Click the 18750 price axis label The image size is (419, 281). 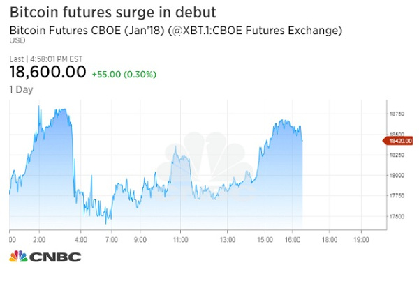(397, 113)
